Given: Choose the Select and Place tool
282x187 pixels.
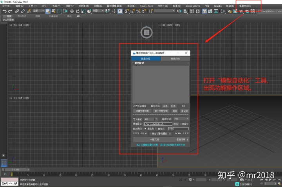Looking at the screenshot, I should coord(89,11).
